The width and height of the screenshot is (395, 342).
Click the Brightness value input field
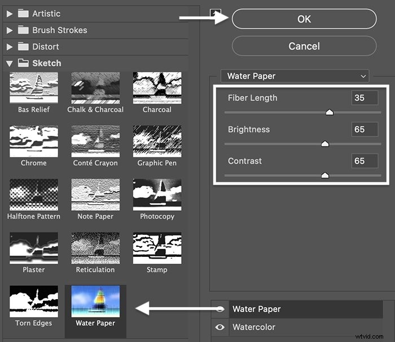[365, 130]
